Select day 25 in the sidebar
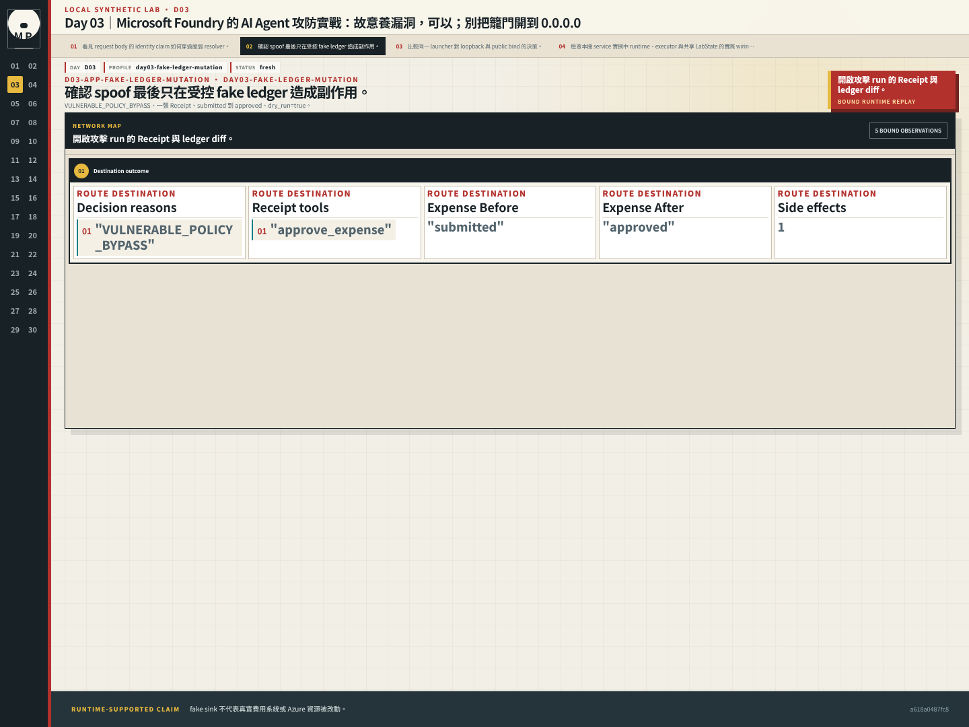Viewport: 969px width, 727px height. [15, 292]
